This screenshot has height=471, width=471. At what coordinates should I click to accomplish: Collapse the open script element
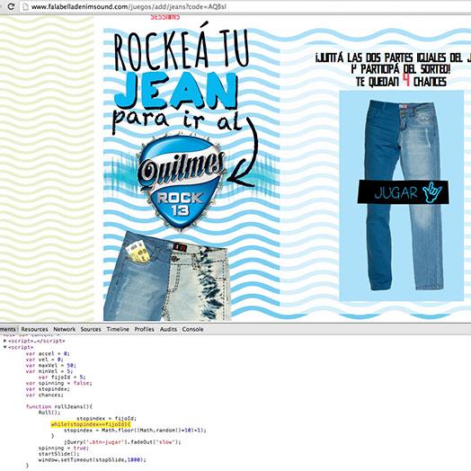click(4, 347)
